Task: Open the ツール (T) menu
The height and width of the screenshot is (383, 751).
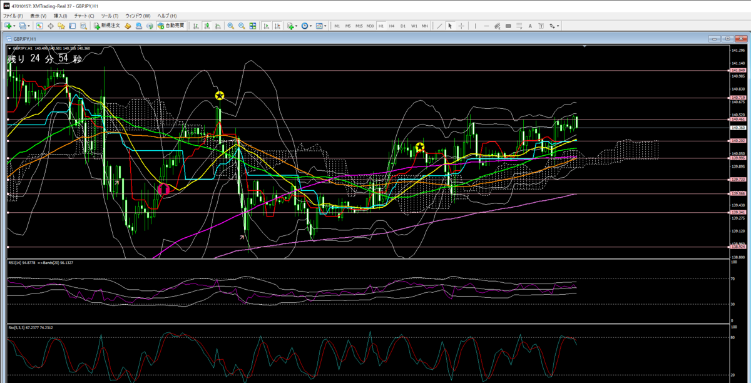Action: pyautogui.click(x=110, y=15)
